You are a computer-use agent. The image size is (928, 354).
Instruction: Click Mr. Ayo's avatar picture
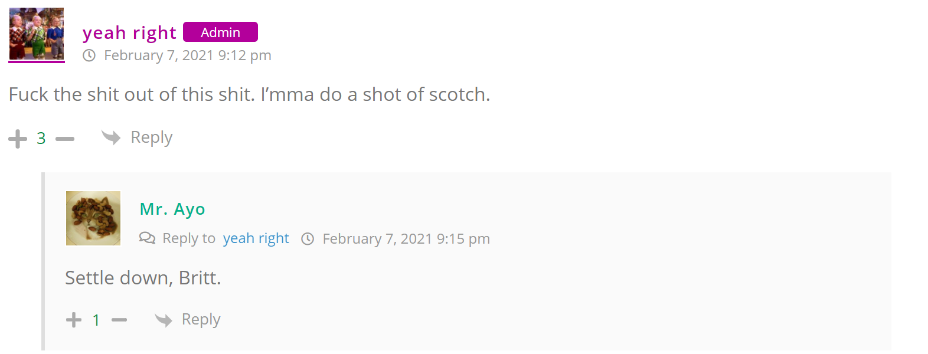pos(93,218)
